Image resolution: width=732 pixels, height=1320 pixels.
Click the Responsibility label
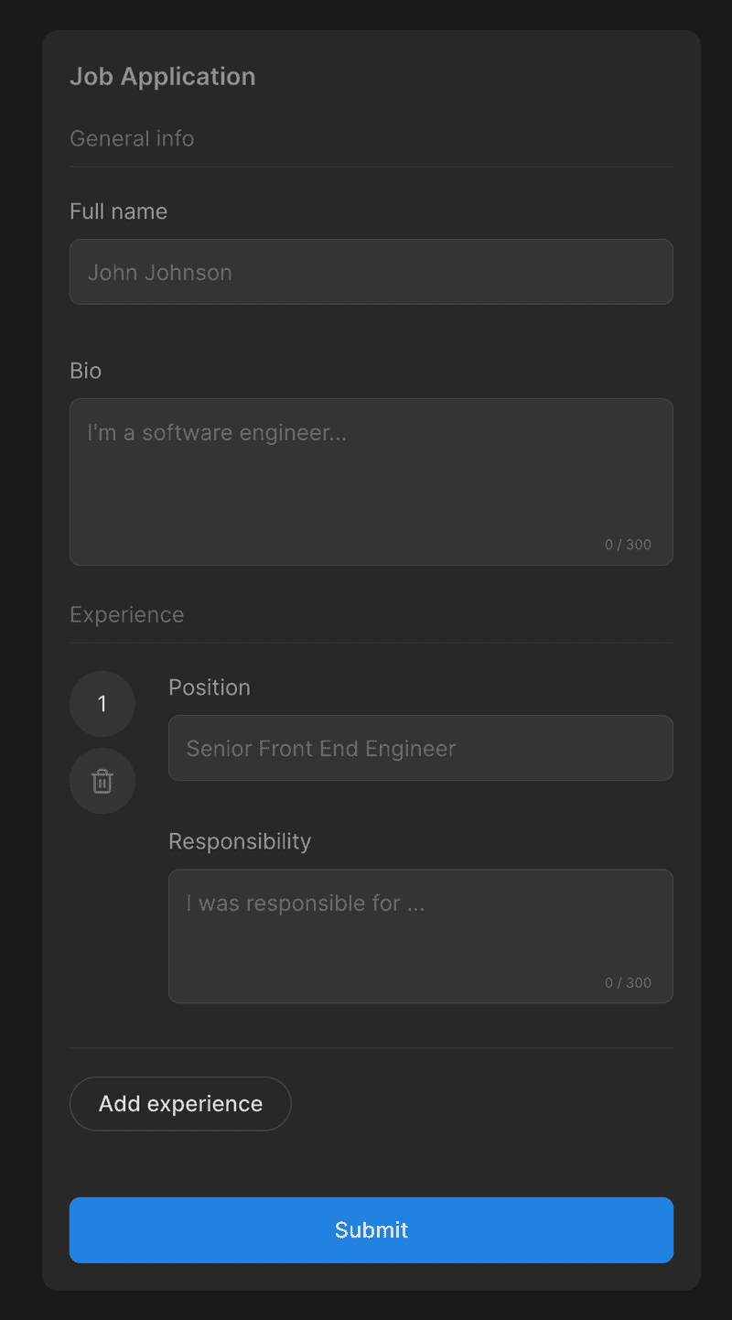tap(240, 841)
